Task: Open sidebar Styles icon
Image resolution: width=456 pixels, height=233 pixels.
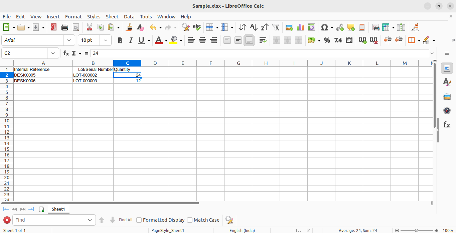Action: pos(447,82)
